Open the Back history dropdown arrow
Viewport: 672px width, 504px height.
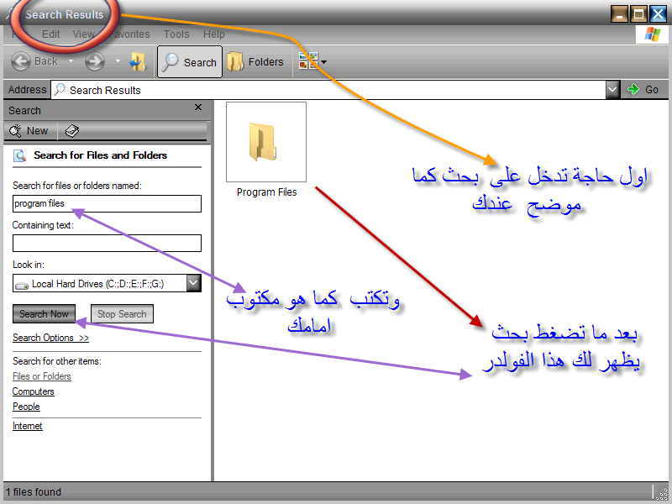click(71, 61)
